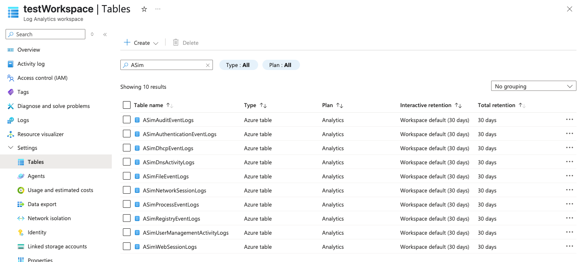Sort by Plan column arrows
Image resolution: width=582 pixels, height=262 pixels.
[340, 105]
